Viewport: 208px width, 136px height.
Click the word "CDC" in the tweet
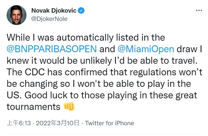35,72
